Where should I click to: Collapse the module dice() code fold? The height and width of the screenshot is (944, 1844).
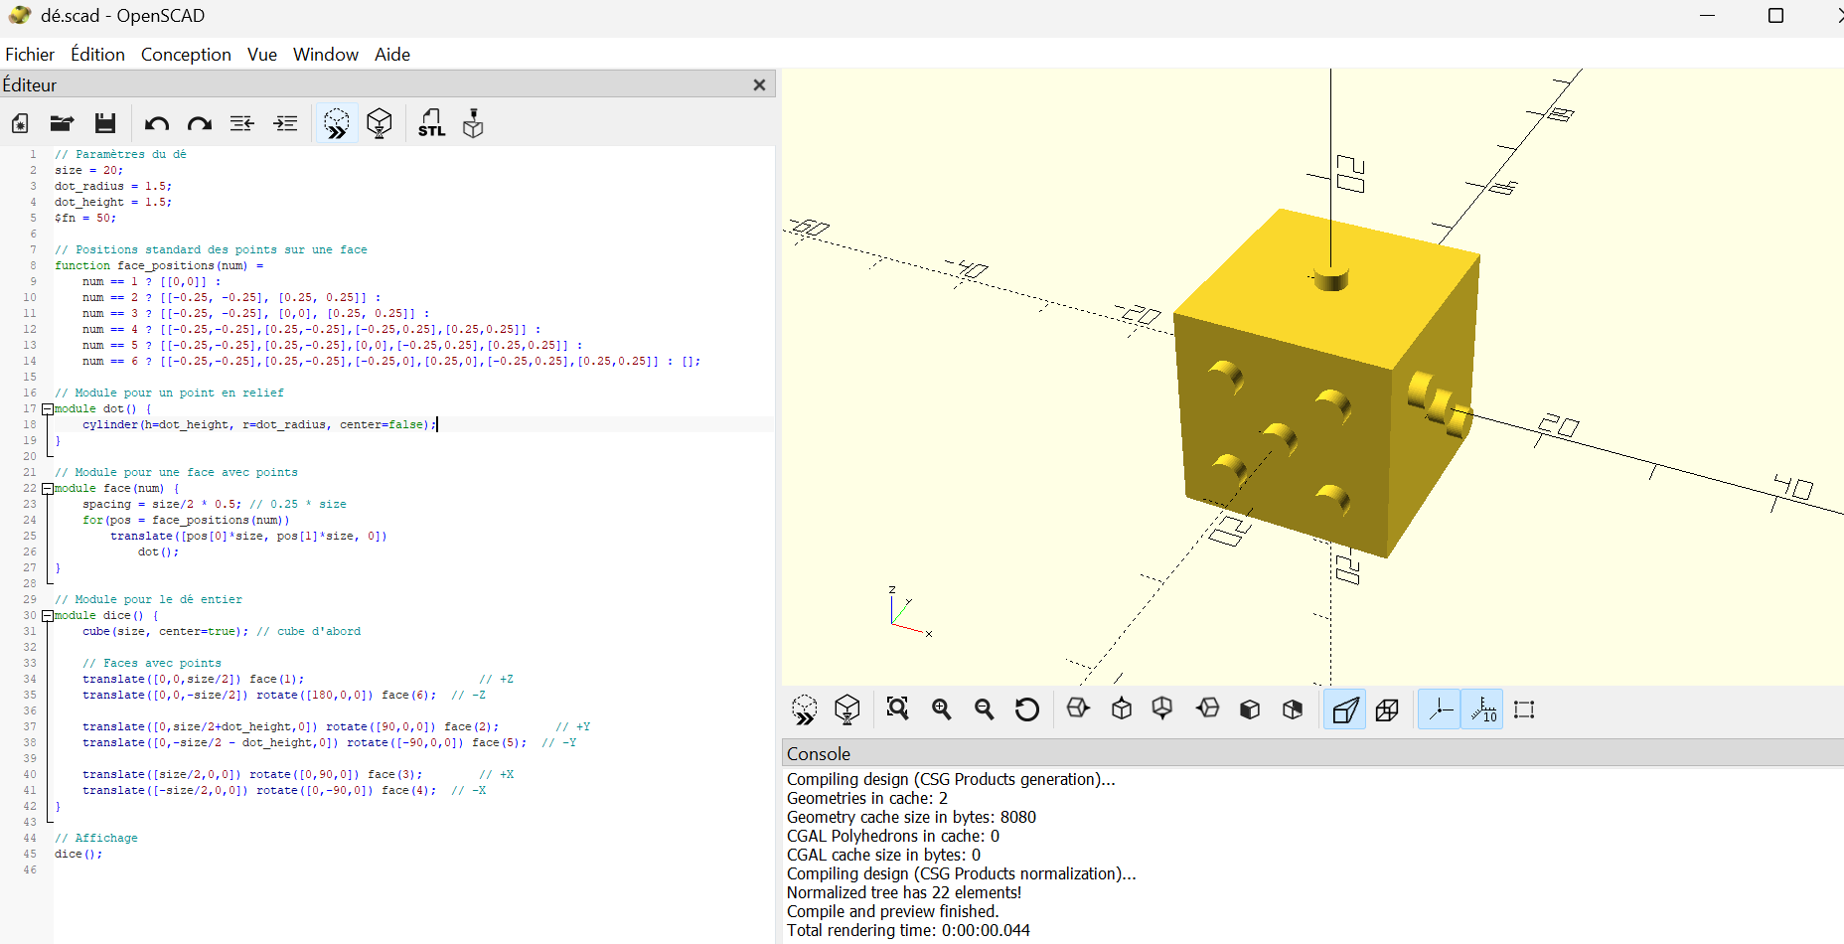47,616
